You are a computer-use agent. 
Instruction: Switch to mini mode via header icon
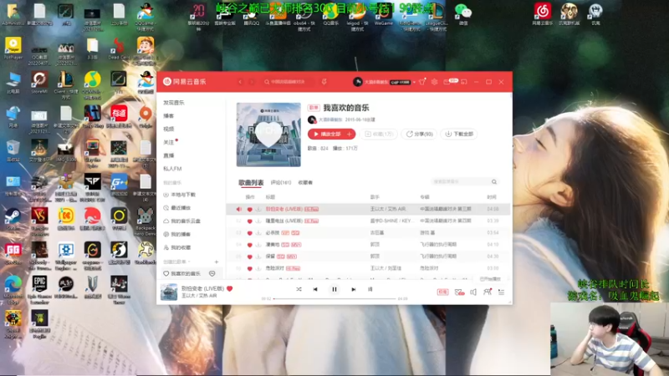point(464,82)
